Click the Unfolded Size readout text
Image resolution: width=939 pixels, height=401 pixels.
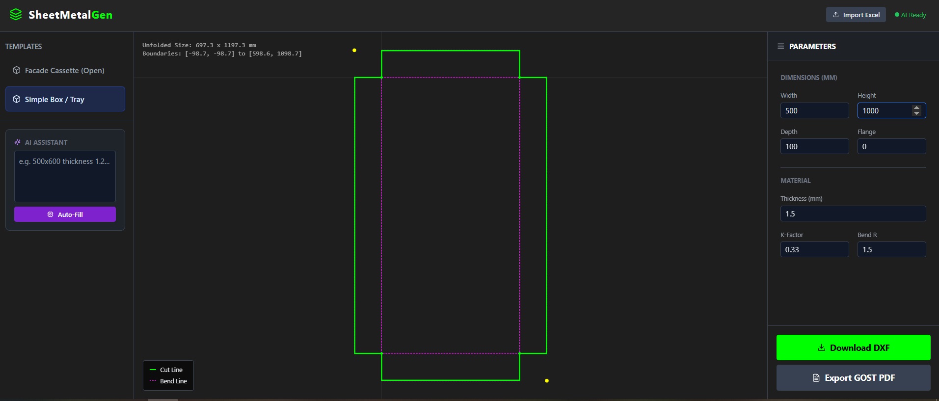point(199,45)
